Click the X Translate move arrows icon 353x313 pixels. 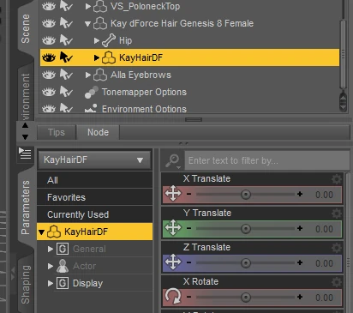coord(173,194)
